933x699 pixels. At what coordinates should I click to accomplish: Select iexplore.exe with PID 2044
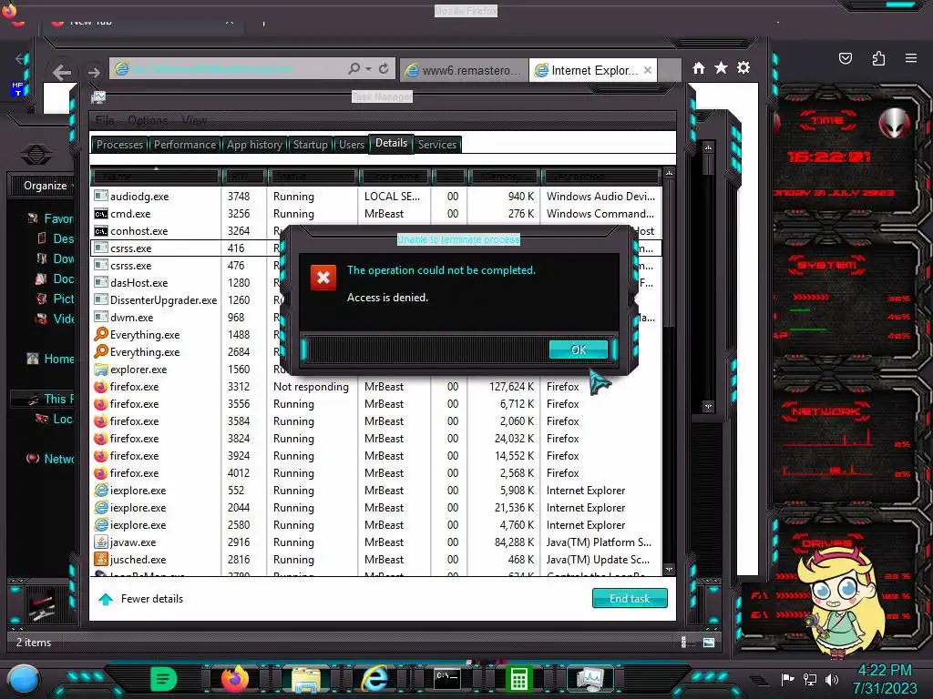376,508
